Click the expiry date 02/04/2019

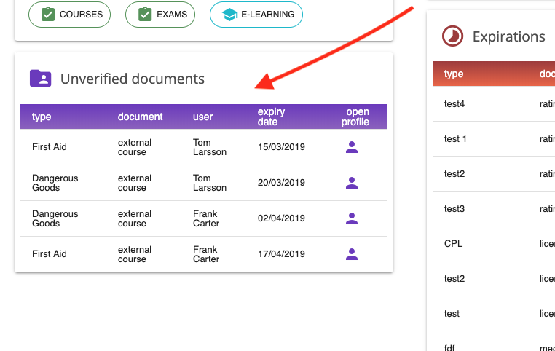(281, 218)
